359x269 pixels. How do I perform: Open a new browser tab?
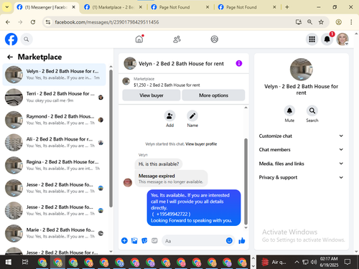click(x=286, y=7)
